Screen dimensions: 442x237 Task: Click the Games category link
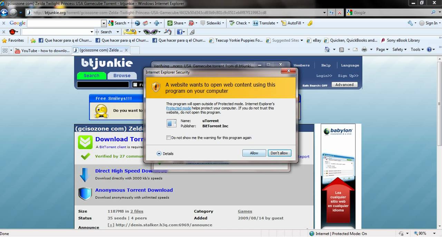pos(245,211)
